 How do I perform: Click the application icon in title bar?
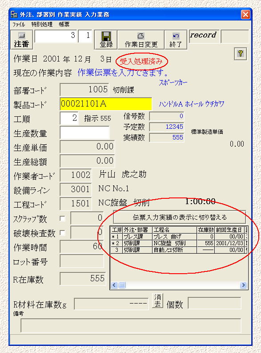[14, 14]
